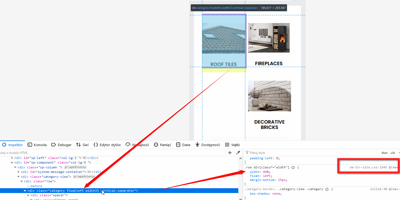
Task: Click the plus icon to create a new node
Action: coord(230,153)
